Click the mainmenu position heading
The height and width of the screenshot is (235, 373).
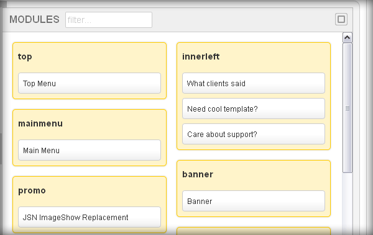pos(40,123)
